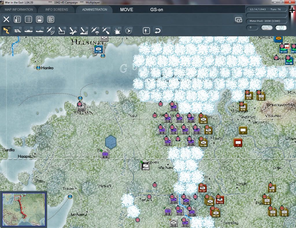Click the F12 end turn icon
296x228 pixels.
coord(129,30)
